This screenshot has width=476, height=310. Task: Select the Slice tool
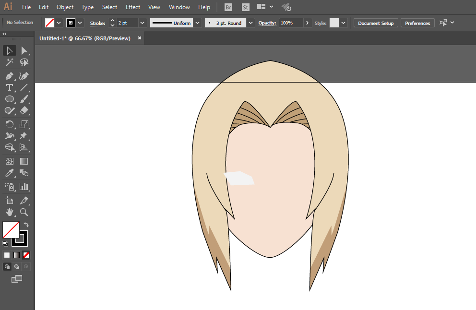[24, 201]
